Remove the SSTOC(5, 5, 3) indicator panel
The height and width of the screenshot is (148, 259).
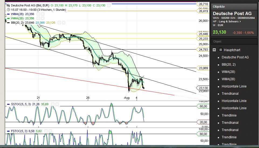tap(57, 104)
